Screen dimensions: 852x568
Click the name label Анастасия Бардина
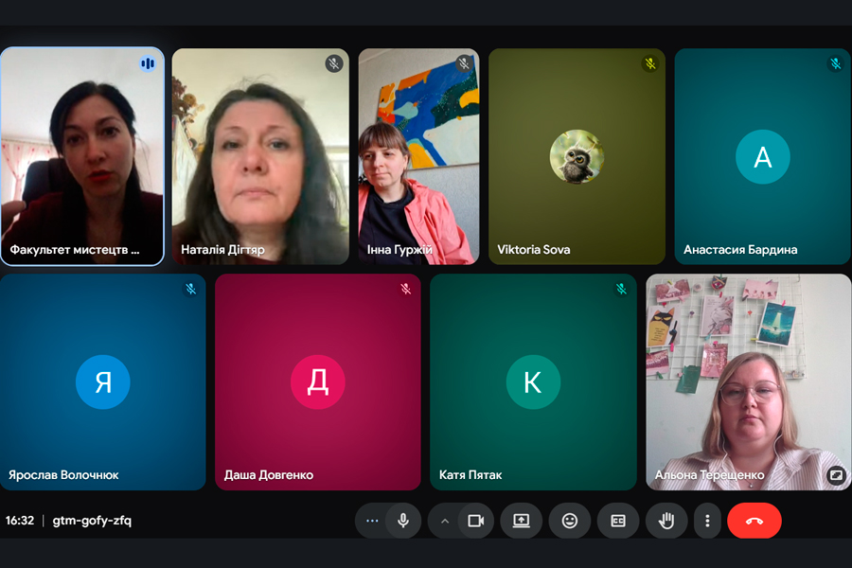click(x=740, y=250)
